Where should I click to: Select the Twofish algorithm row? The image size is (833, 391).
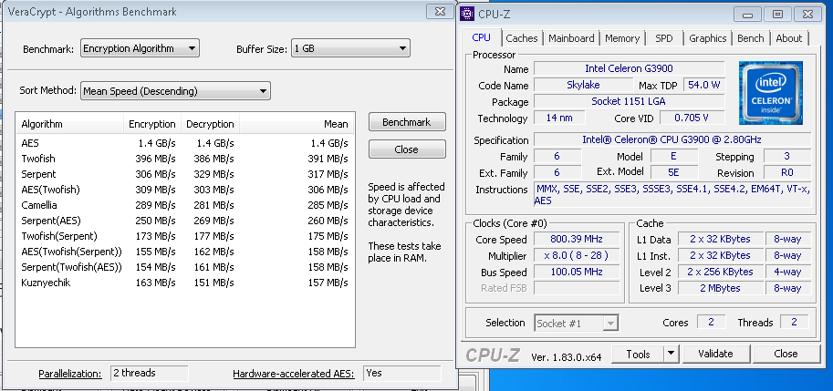click(x=185, y=159)
